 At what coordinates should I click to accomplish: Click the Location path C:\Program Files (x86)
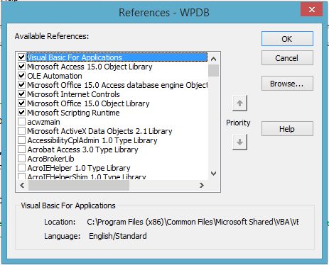[x=193, y=222]
